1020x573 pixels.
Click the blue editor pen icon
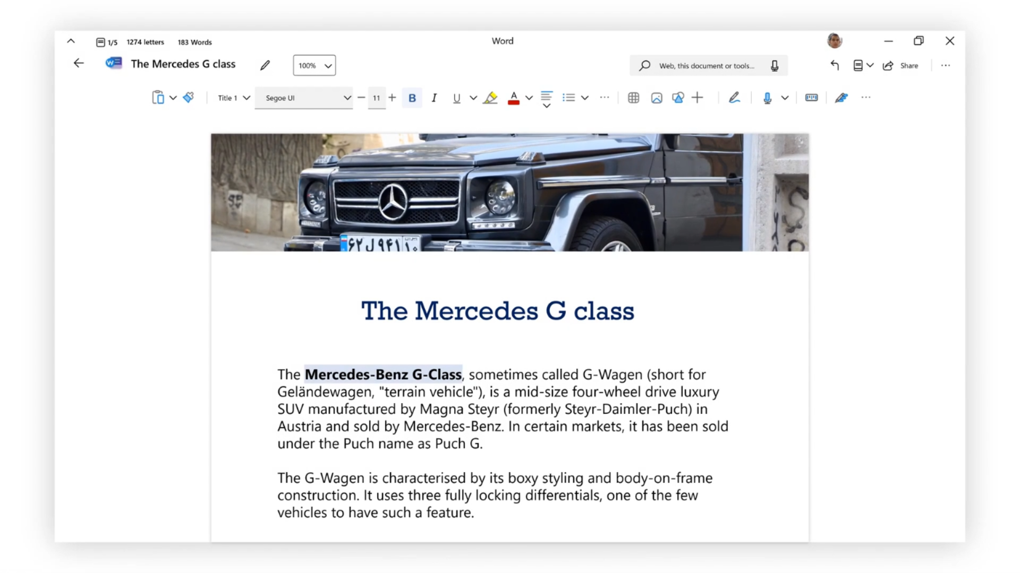click(841, 98)
